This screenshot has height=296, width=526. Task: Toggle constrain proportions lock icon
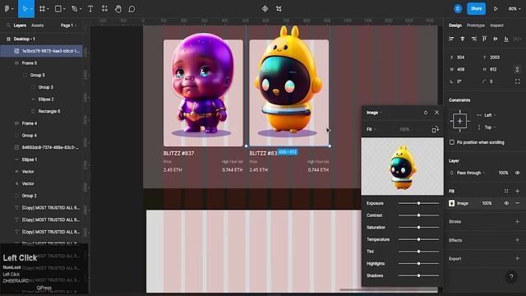pos(517,69)
